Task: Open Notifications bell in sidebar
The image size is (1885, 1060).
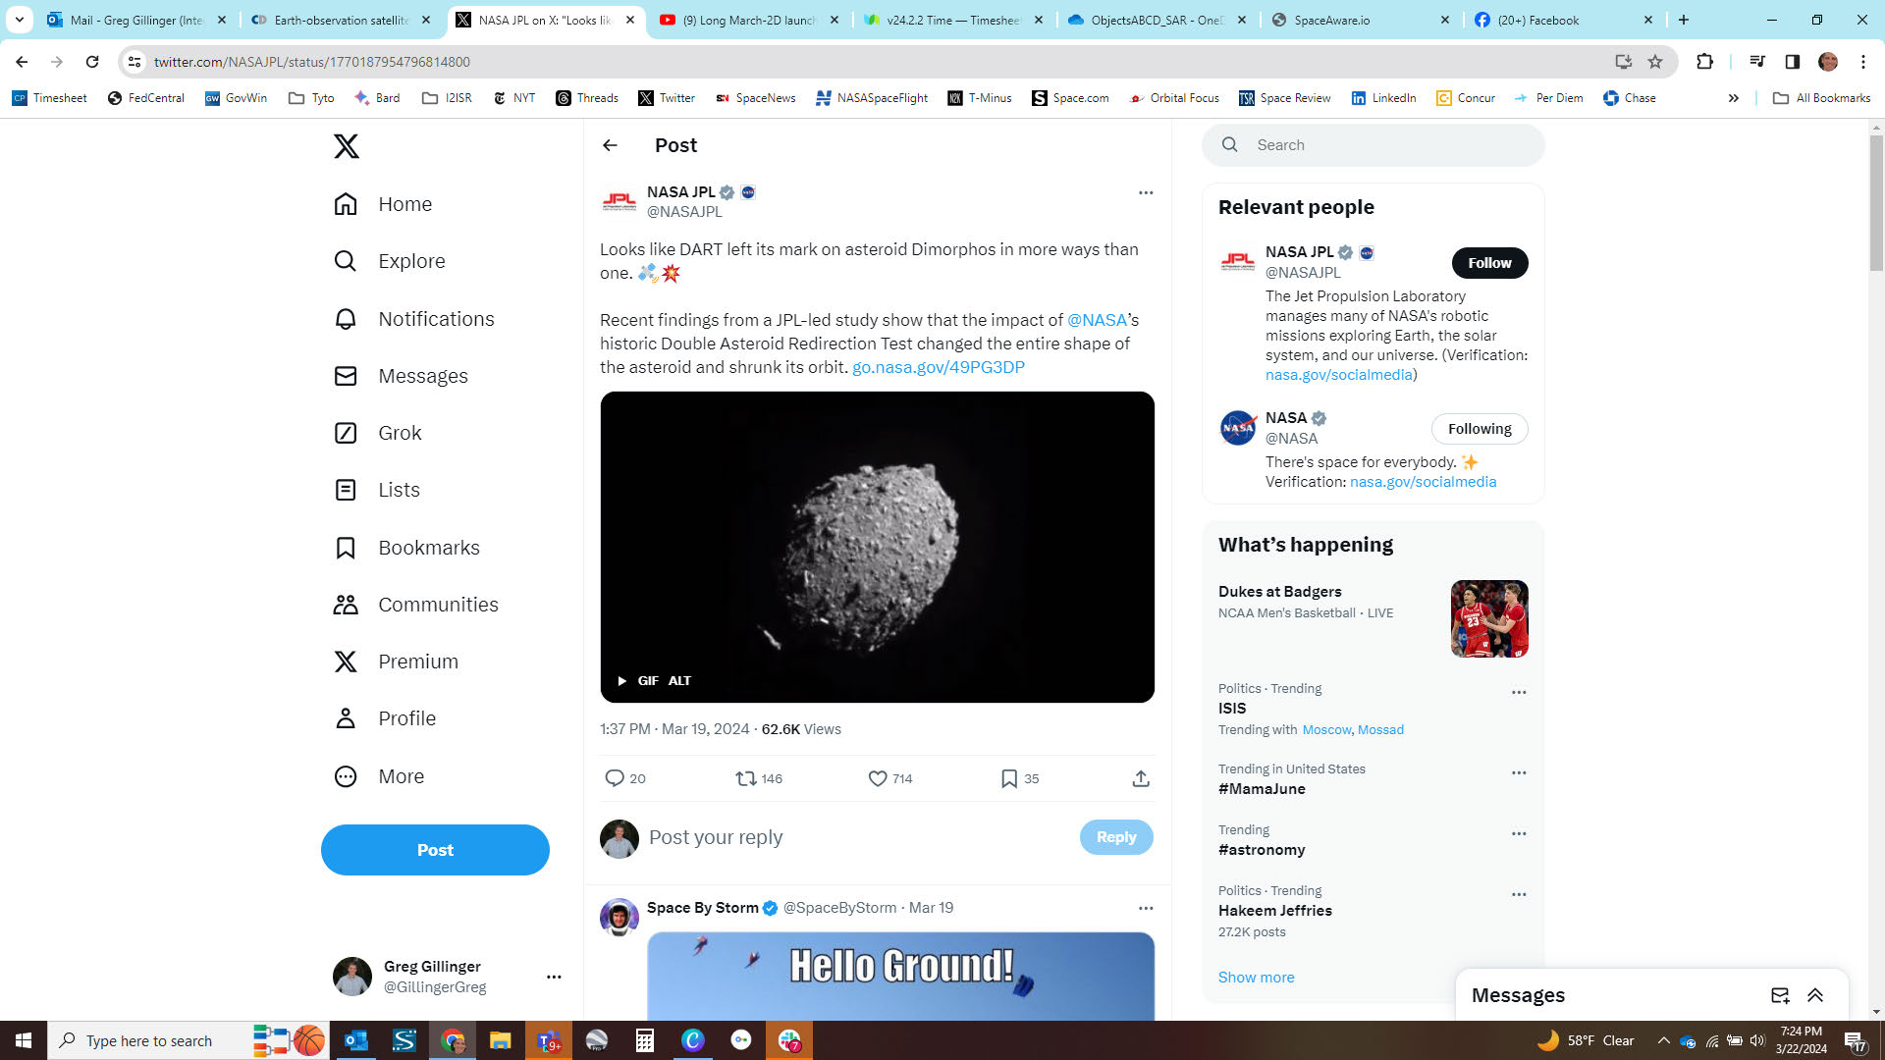Action: (414, 319)
